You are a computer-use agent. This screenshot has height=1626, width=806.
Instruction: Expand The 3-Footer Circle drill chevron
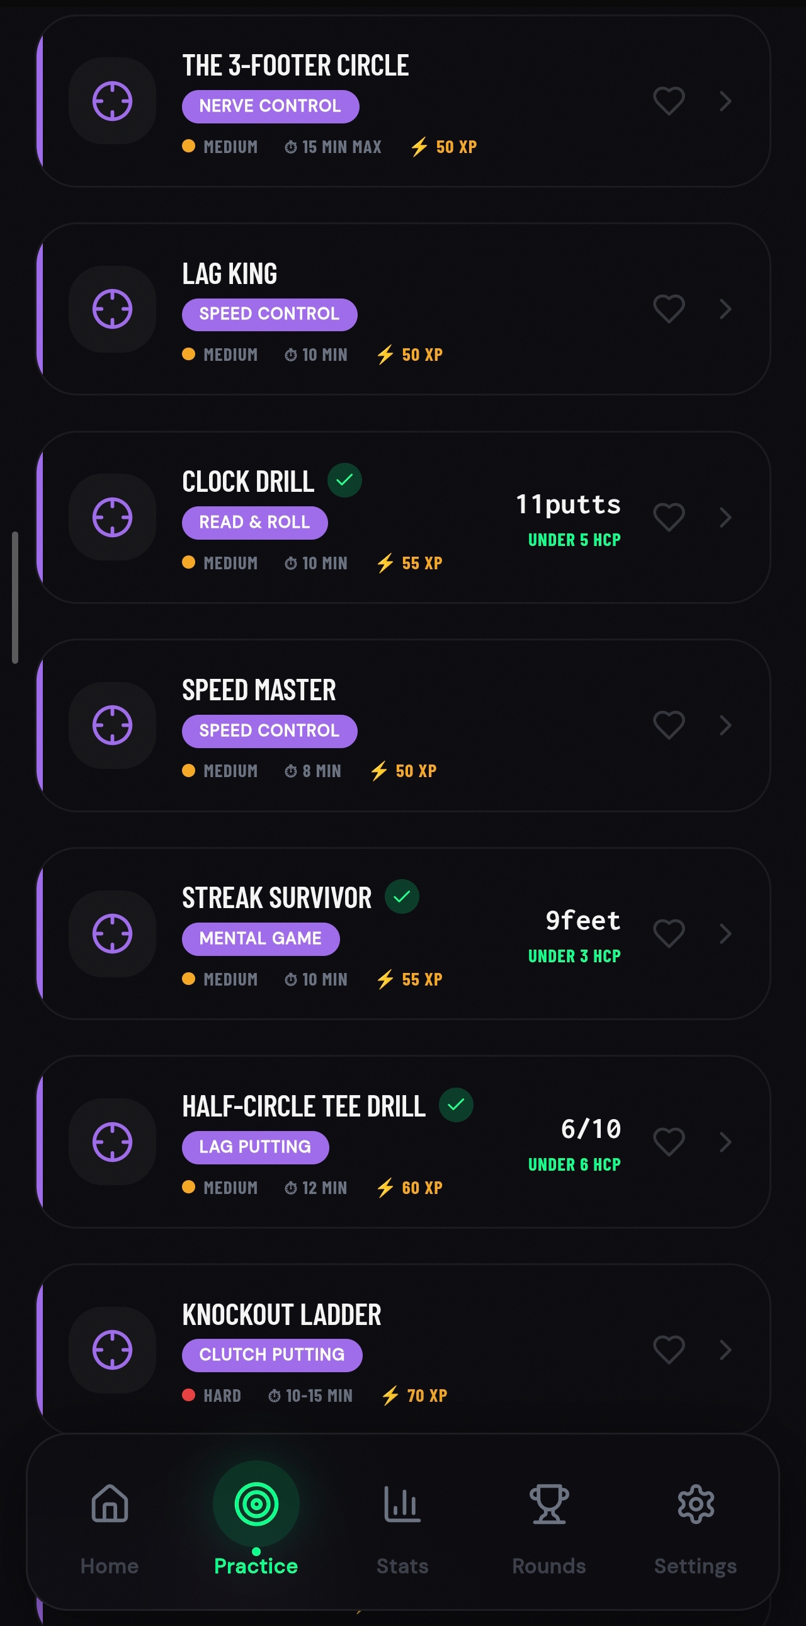[x=725, y=101]
